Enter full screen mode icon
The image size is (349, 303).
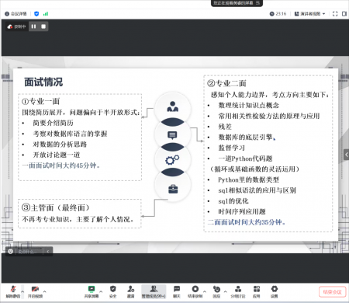[x=335, y=14]
